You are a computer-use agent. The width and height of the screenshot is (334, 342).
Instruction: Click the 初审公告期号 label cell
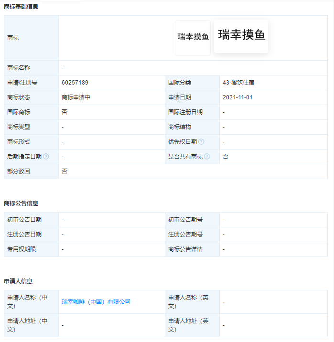(x=192, y=220)
